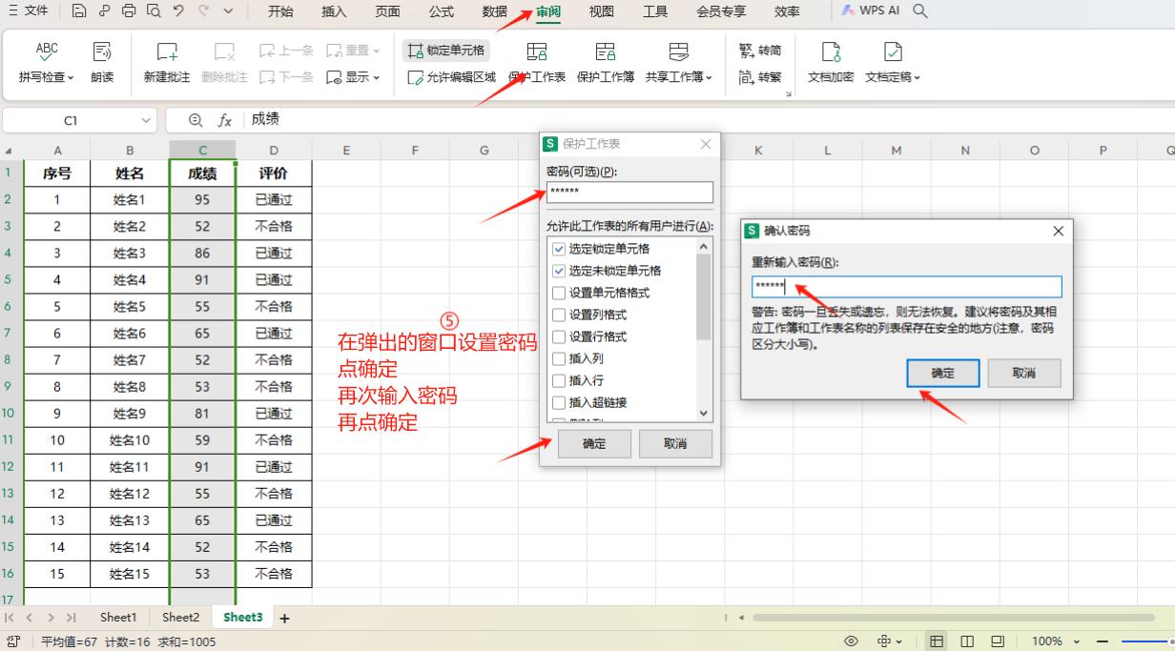Click 取消 in 确认密码 dialog

coord(1024,374)
